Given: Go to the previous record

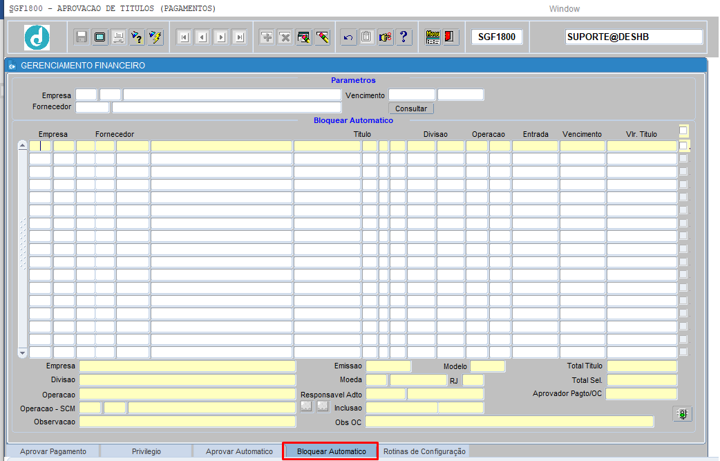Looking at the screenshot, I should (x=202, y=37).
